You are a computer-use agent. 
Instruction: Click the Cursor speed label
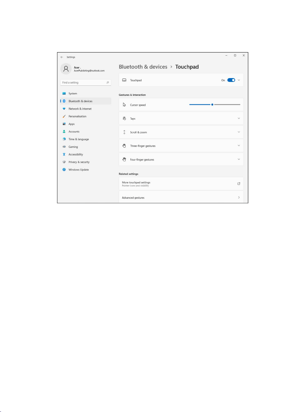tap(138, 105)
